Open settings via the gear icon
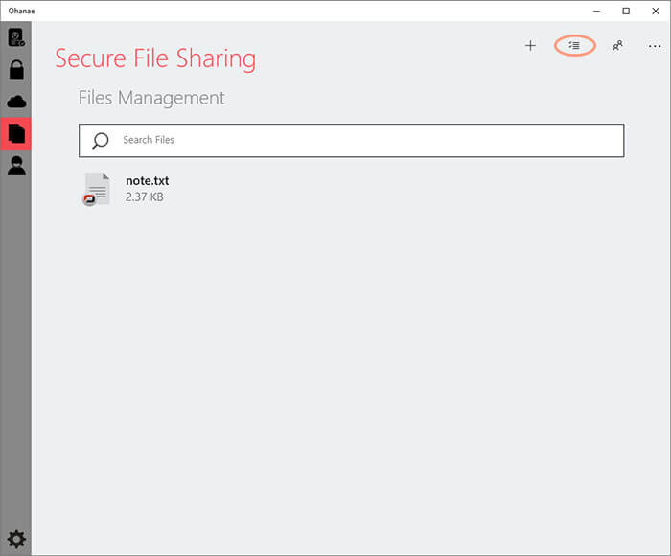 pyautogui.click(x=16, y=539)
